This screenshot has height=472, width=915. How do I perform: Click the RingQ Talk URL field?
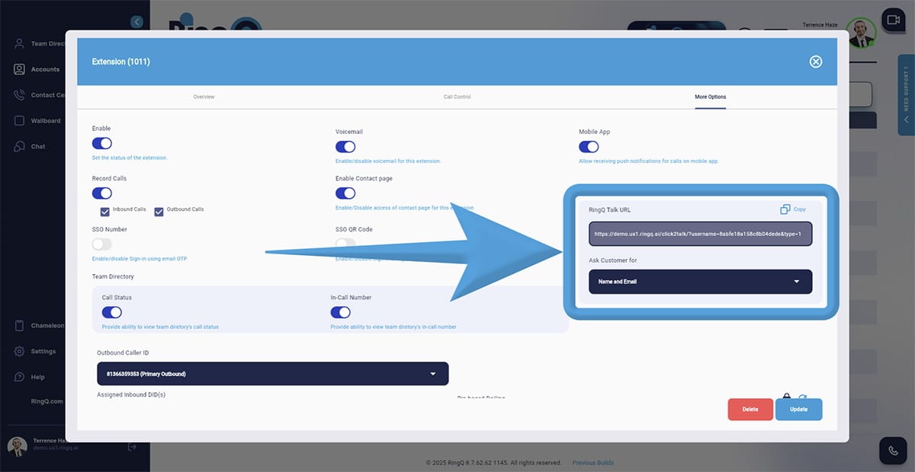point(700,234)
